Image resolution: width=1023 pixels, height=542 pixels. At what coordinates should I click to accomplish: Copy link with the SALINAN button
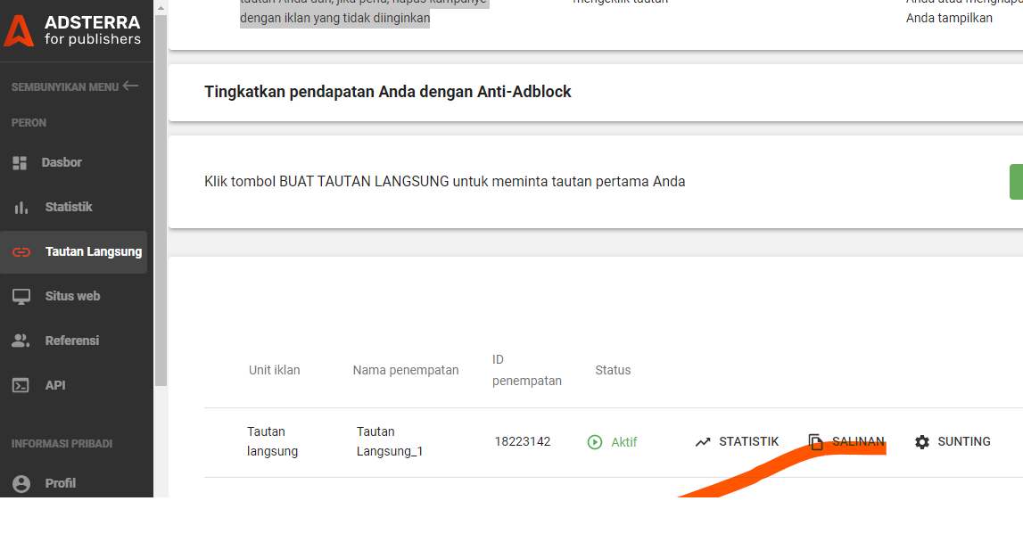[x=846, y=441]
